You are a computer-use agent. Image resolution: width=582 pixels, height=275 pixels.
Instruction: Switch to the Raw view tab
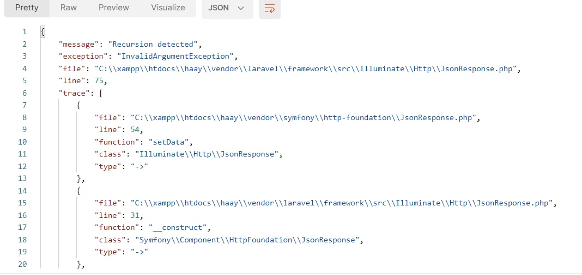pos(68,8)
